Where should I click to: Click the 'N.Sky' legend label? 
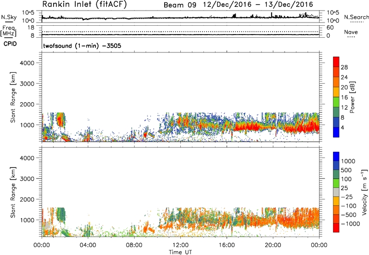(9, 17)
